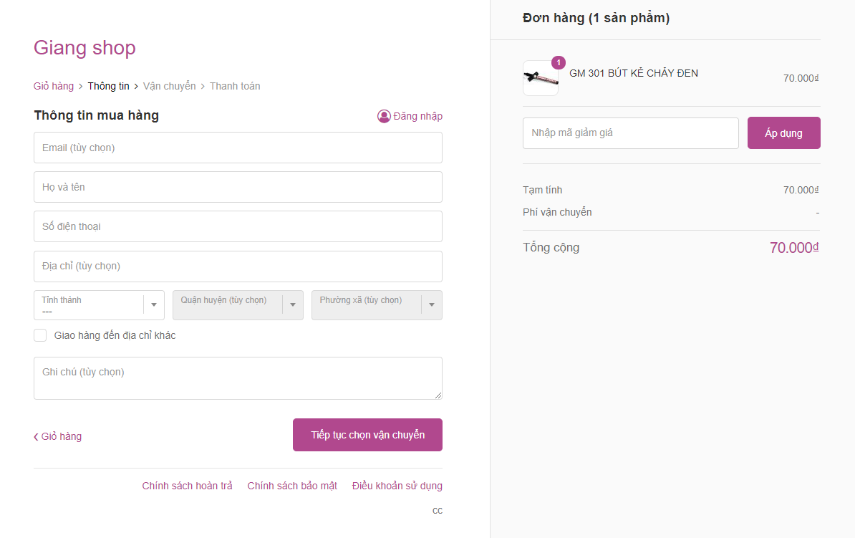Click the Áp dụng discount button
This screenshot has width=855, height=538.
[783, 133]
